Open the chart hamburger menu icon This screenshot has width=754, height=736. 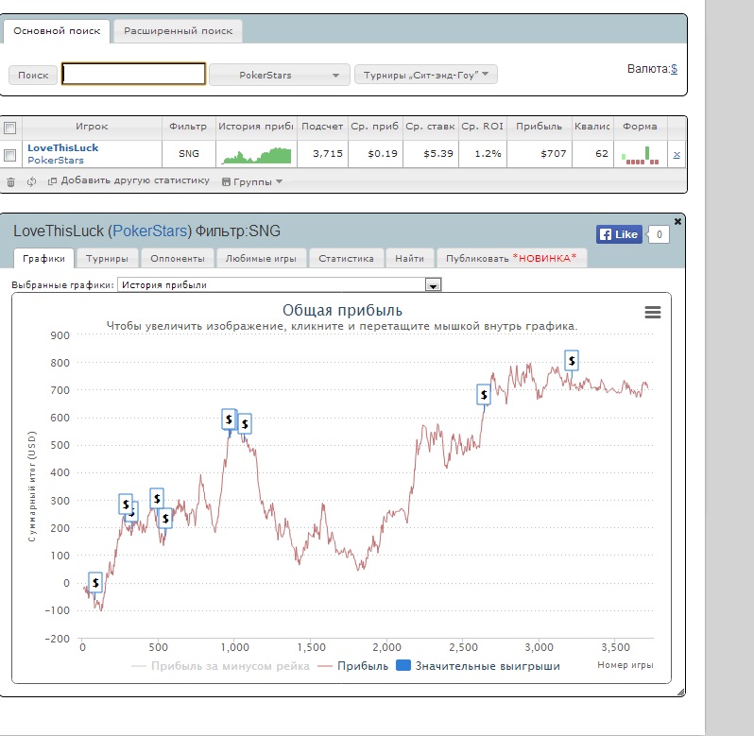[x=653, y=312]
